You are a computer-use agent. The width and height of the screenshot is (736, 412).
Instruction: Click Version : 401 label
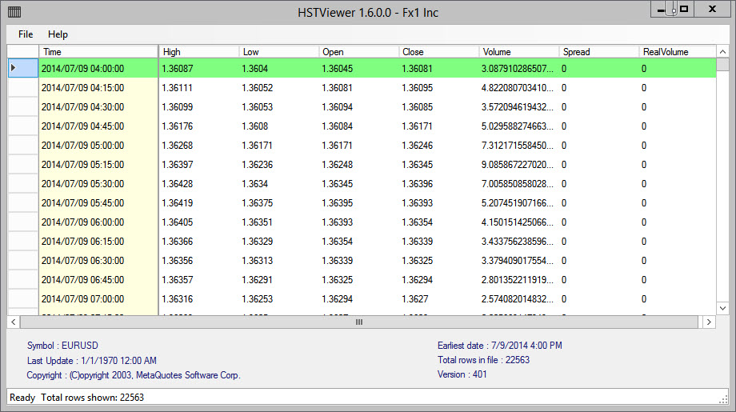point(462,374)
